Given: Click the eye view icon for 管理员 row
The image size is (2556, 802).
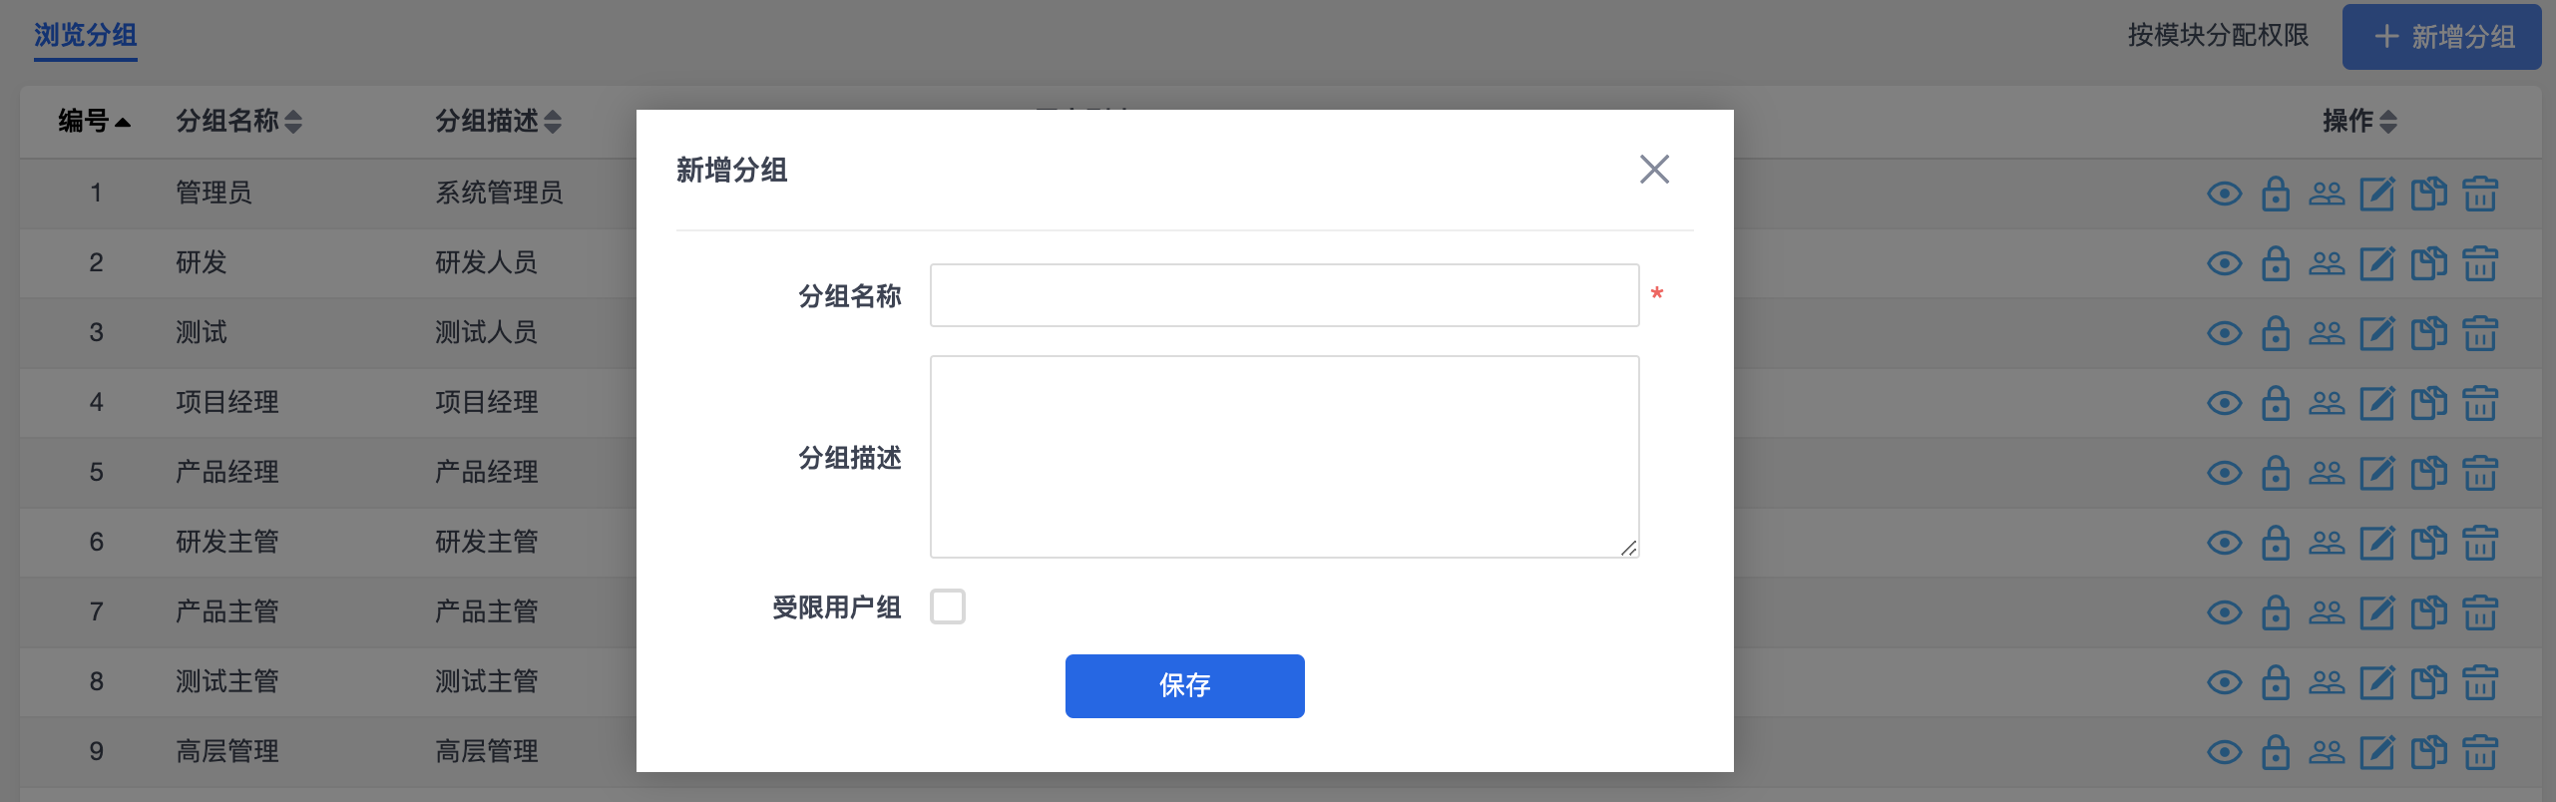Looking at the screenshot, I should (x=2224, y=194).
